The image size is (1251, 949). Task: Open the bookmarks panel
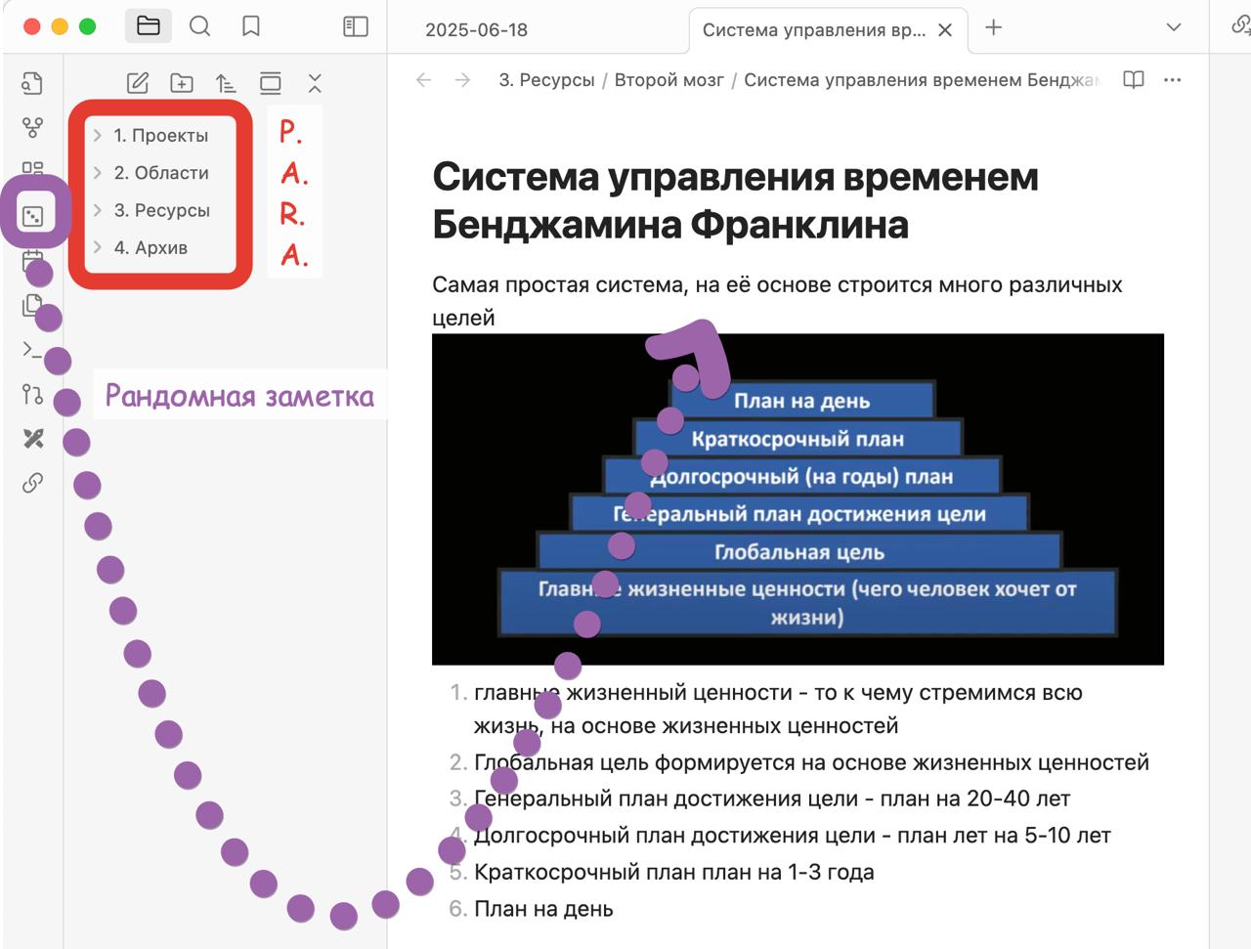click(x=251, y=26)
